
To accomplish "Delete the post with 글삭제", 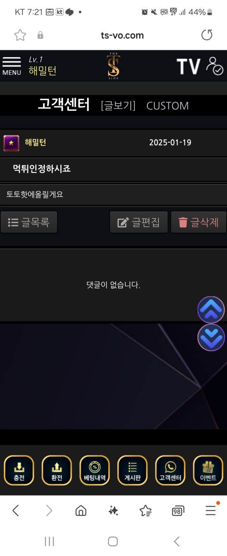I will click(199, 222).
